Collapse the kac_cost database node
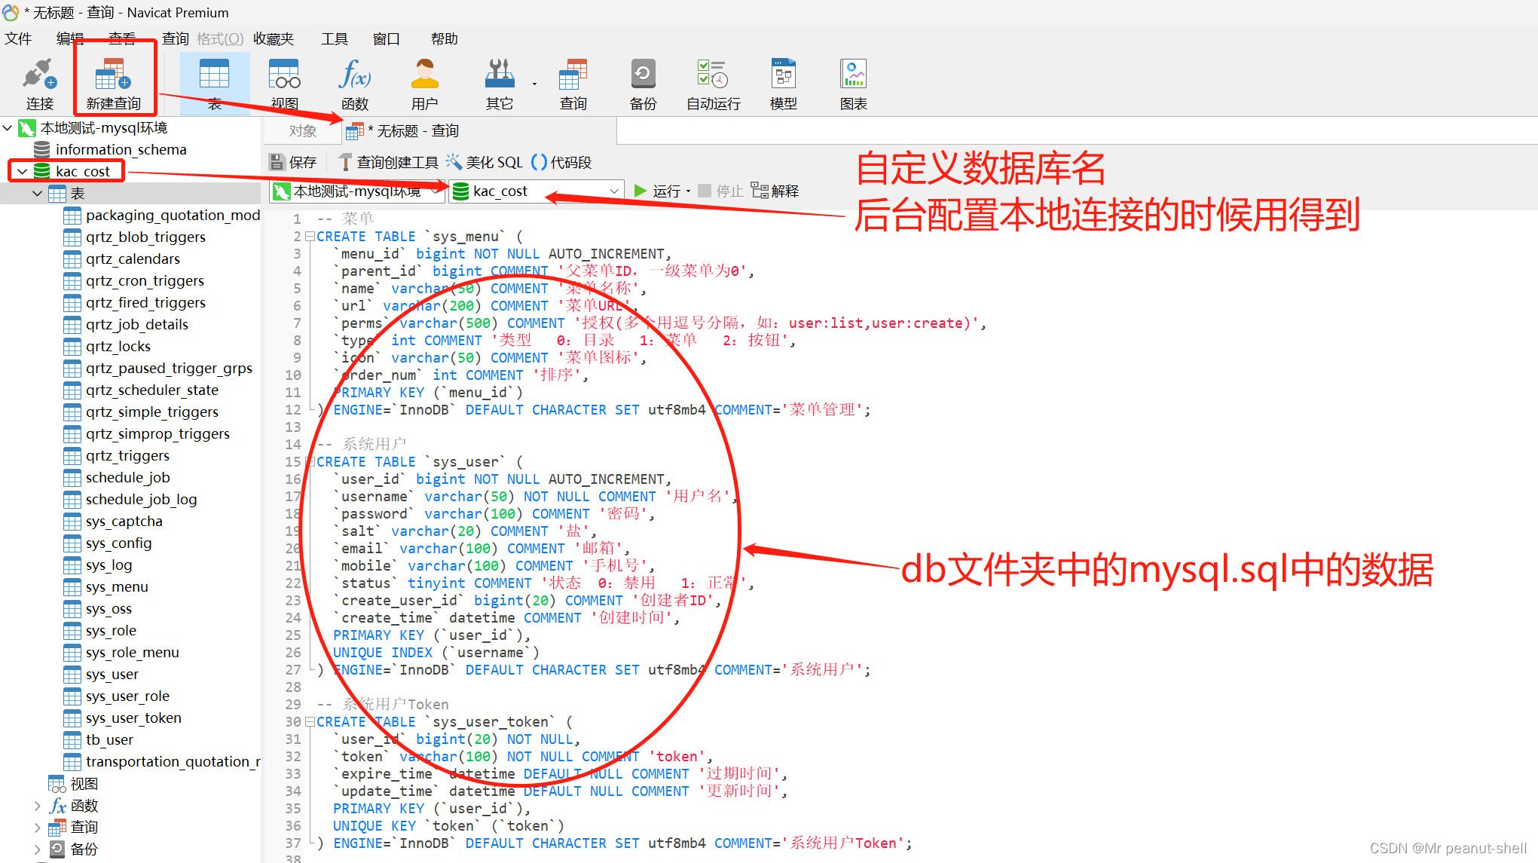This screenshot has width=1538, height=863. click(23, 172)
